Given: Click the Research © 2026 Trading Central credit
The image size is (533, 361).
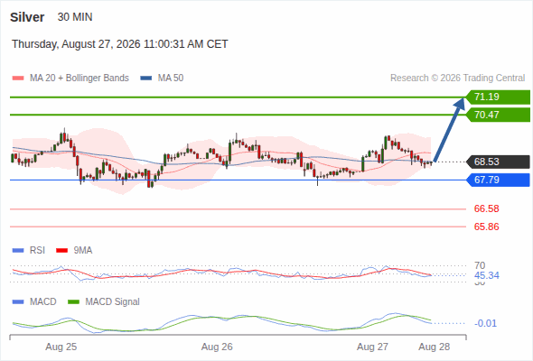Looking at the screenshot, I should [x=457, y=79].
